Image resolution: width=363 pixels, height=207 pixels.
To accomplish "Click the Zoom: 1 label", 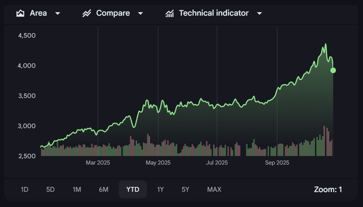I will (x=328, y=190).
